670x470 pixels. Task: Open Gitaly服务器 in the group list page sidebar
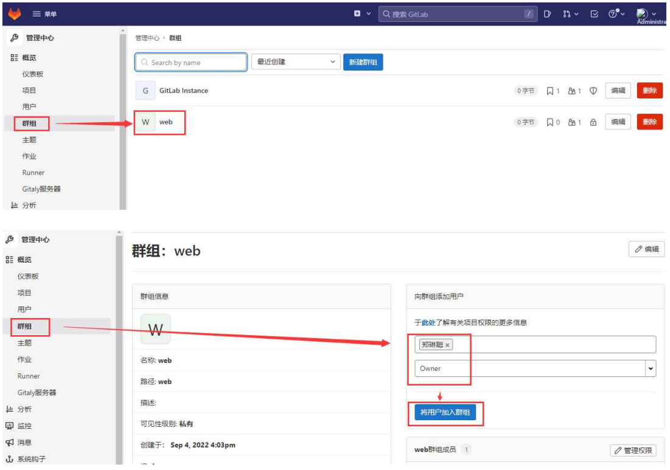pyautogui.click(x=41, y=188)
